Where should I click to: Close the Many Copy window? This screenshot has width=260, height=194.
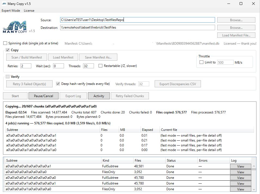253,4
